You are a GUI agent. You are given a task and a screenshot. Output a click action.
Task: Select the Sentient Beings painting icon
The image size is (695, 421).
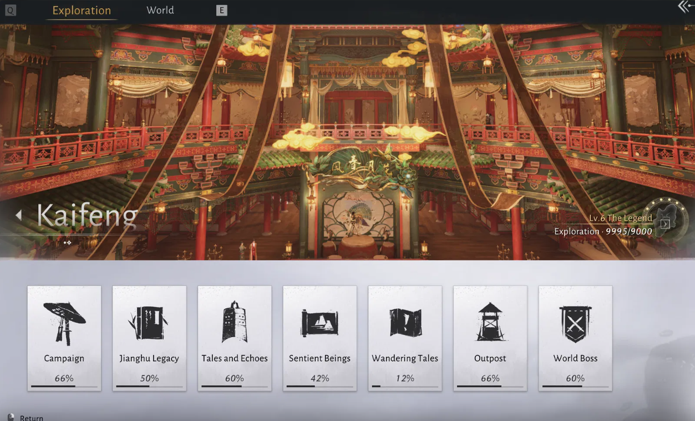pos(319,322)
